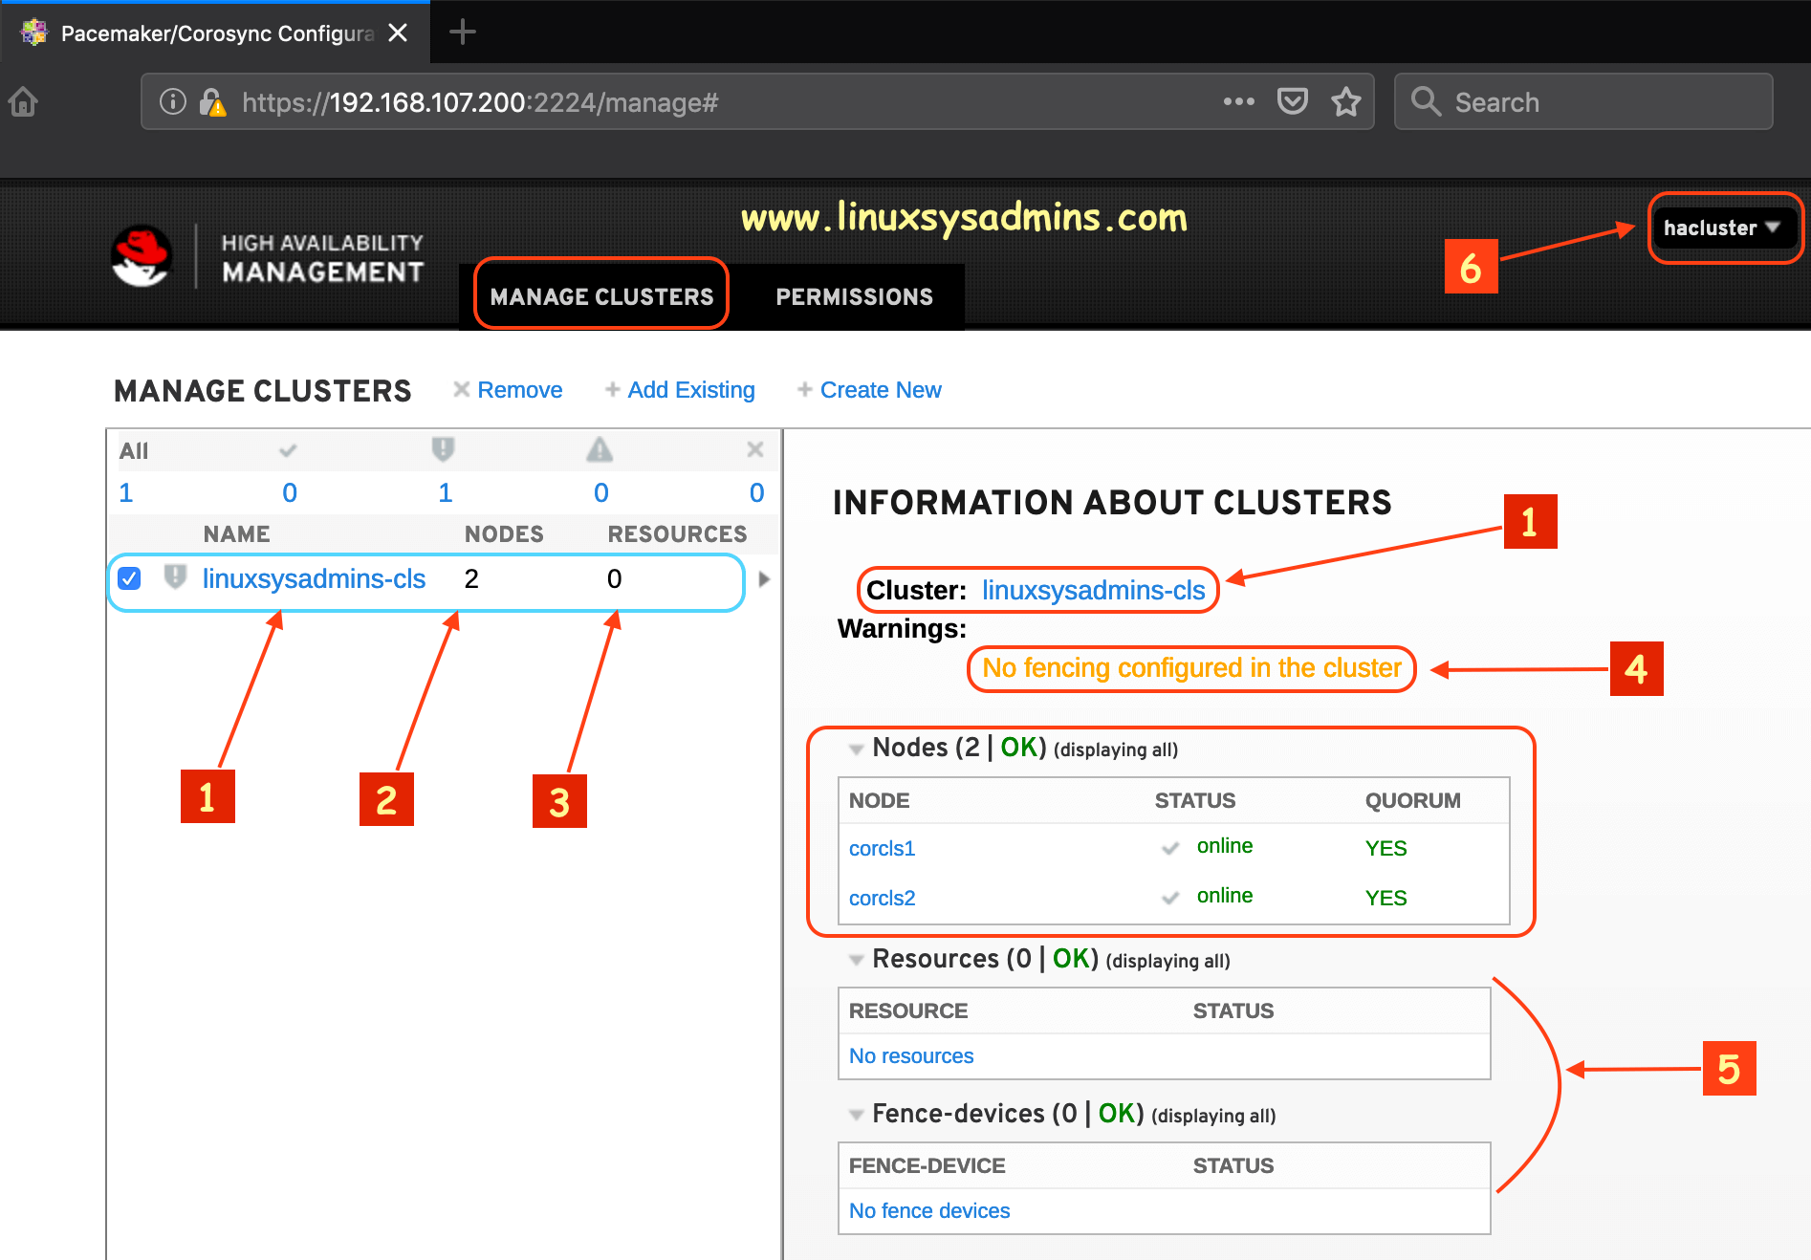
Task: Click the Save to Pocket icon
Action: (1292, 101)
